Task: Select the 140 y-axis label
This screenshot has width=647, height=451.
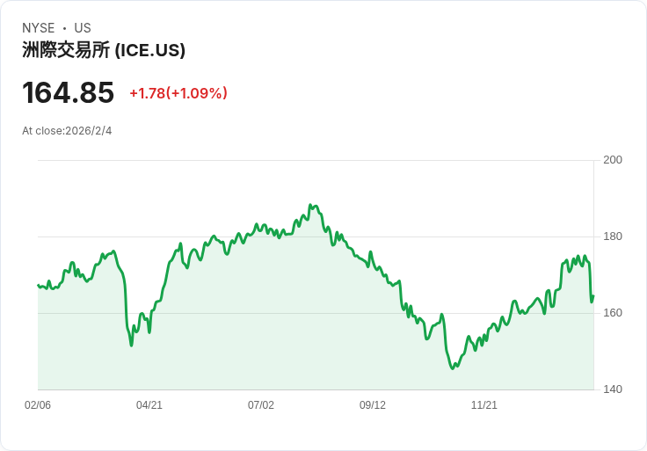Action: (x=613, y=389)
